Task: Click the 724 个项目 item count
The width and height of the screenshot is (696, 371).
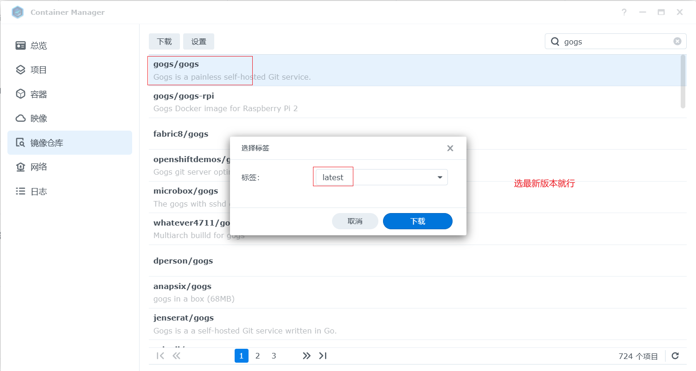Action: pos(638,356)
